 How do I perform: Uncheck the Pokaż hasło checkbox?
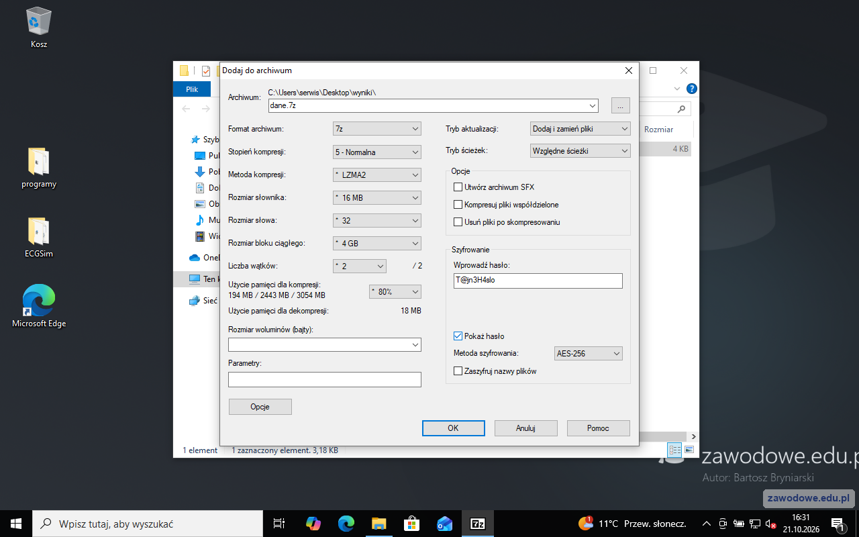pyautogui.click(x=458, y=336)
